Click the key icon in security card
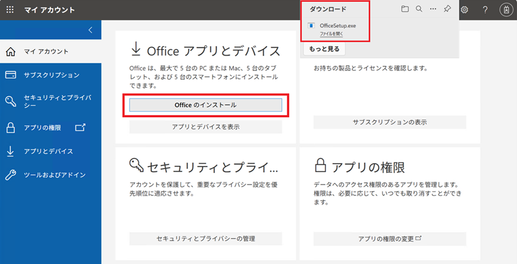 136,165
